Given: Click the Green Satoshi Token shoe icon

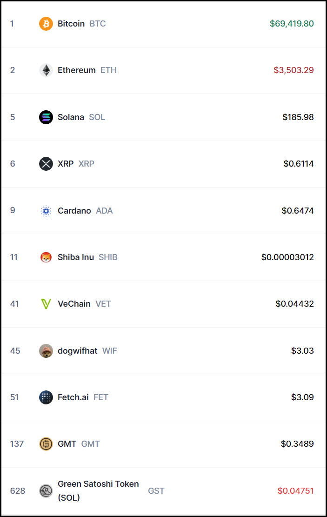Looking at the screenshot, I should click(46, 490).
